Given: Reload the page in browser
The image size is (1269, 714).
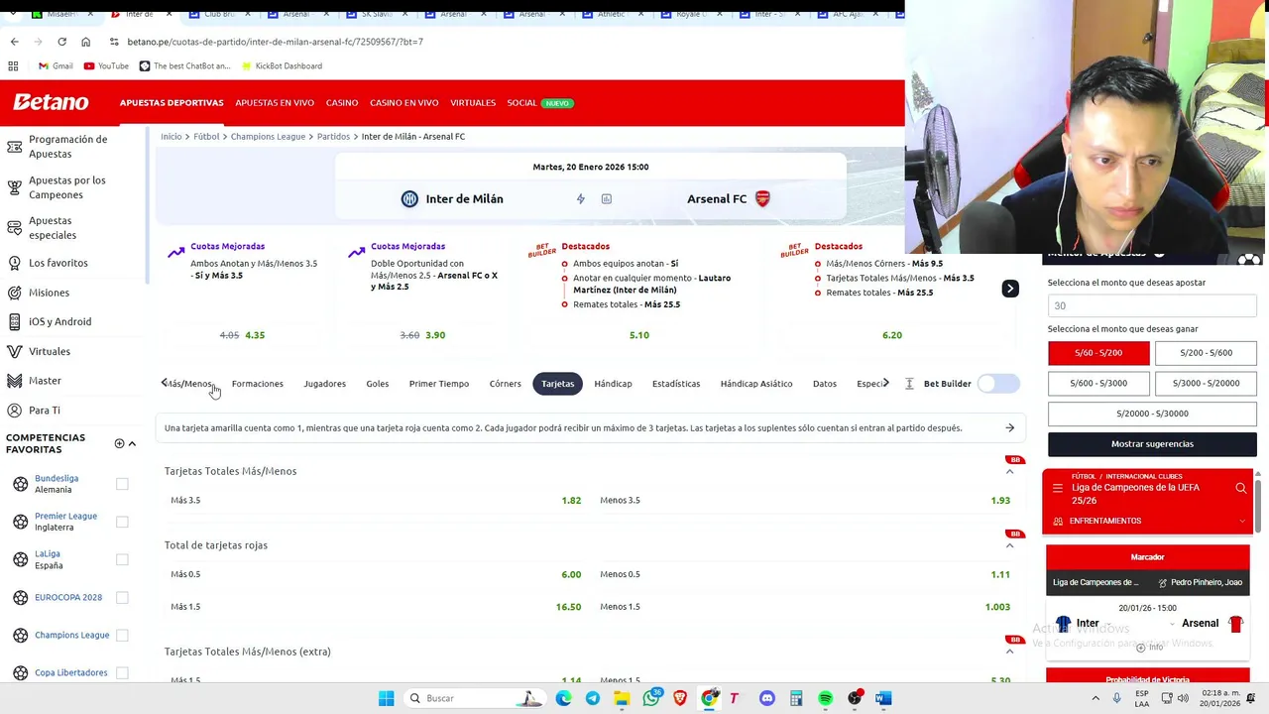Looking at the screenshot, I should [61, 42].
